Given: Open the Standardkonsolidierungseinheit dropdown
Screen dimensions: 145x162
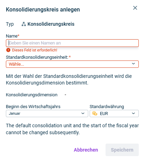Looking at the screenshot, I should pyautogui.click(x=72, y=64).
